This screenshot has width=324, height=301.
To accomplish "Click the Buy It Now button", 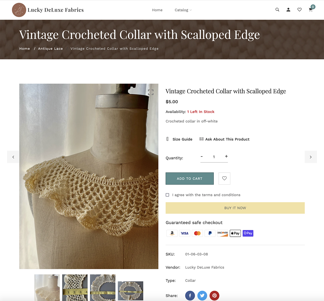I will (x=235, y=208).
